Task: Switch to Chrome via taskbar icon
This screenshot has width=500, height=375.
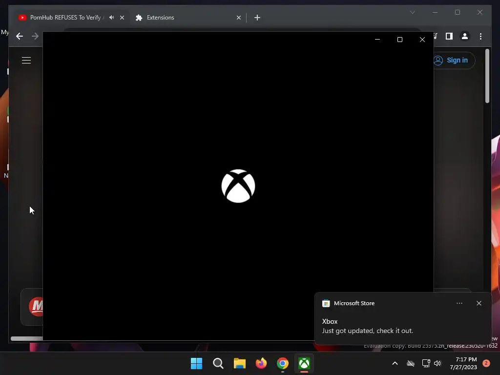Action: pyautogui.click(x=283, y=363)
